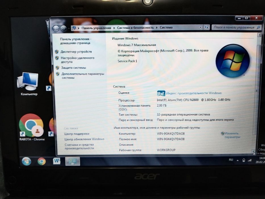
Task: Open Центр поддержки link
Action: [77, 134]
